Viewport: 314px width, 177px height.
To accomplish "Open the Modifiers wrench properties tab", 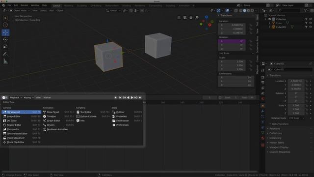I will tap(263, 111).
